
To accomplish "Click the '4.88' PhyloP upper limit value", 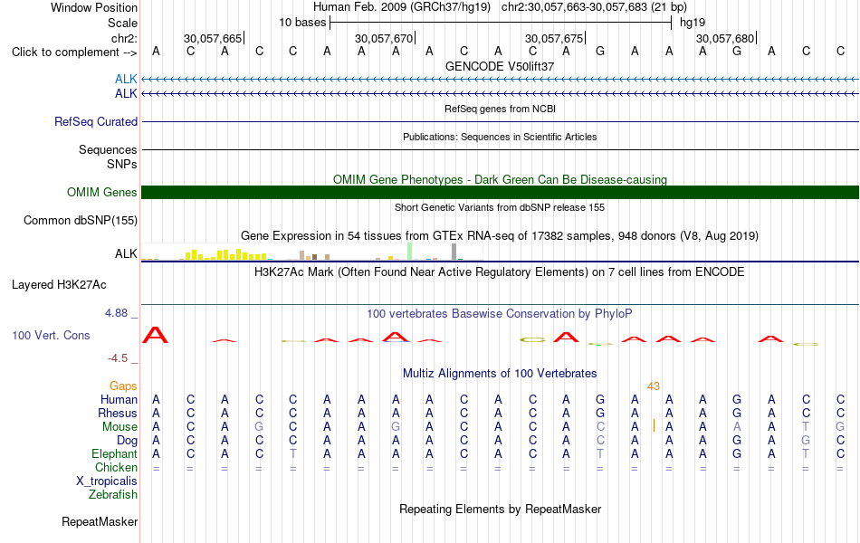I will click(x=116, y=312).
